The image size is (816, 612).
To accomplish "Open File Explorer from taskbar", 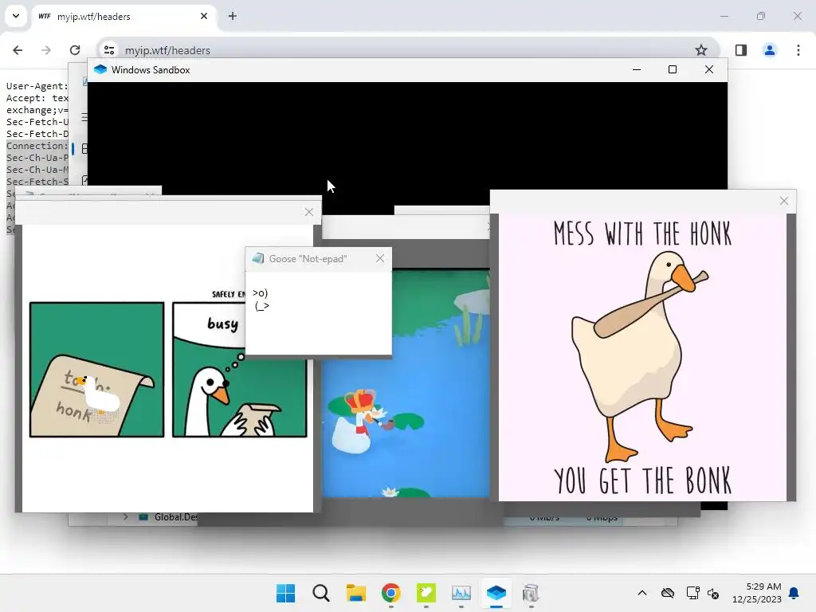I will point(356,593).
